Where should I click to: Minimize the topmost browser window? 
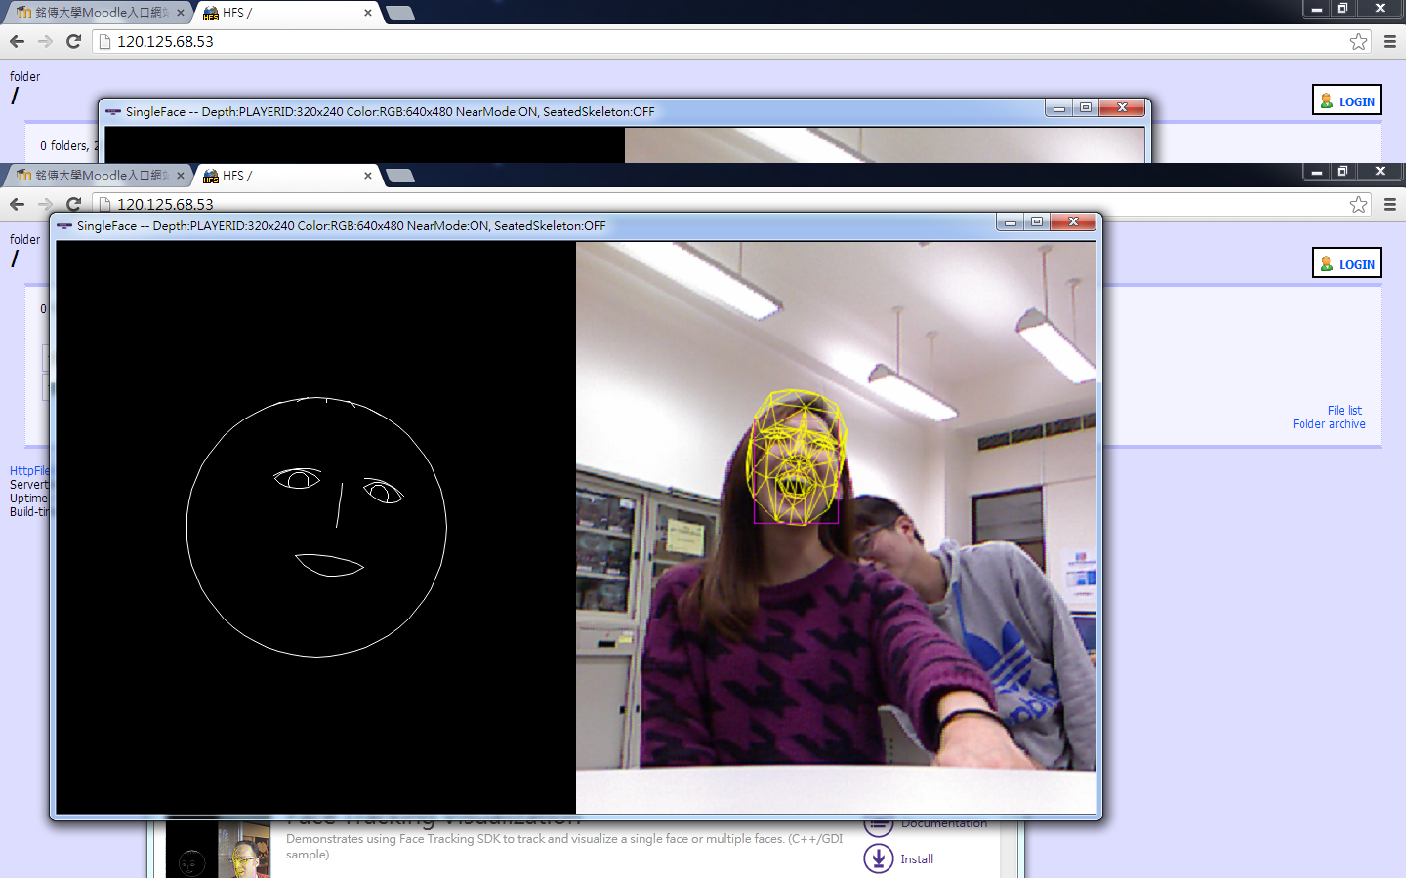point(1317,9)
